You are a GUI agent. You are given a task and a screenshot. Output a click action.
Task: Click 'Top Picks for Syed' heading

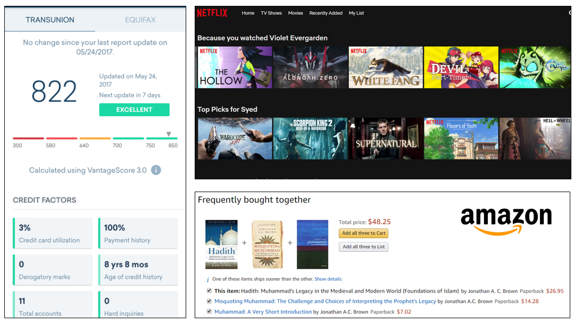pyautogui.click(x=227, y=110)
